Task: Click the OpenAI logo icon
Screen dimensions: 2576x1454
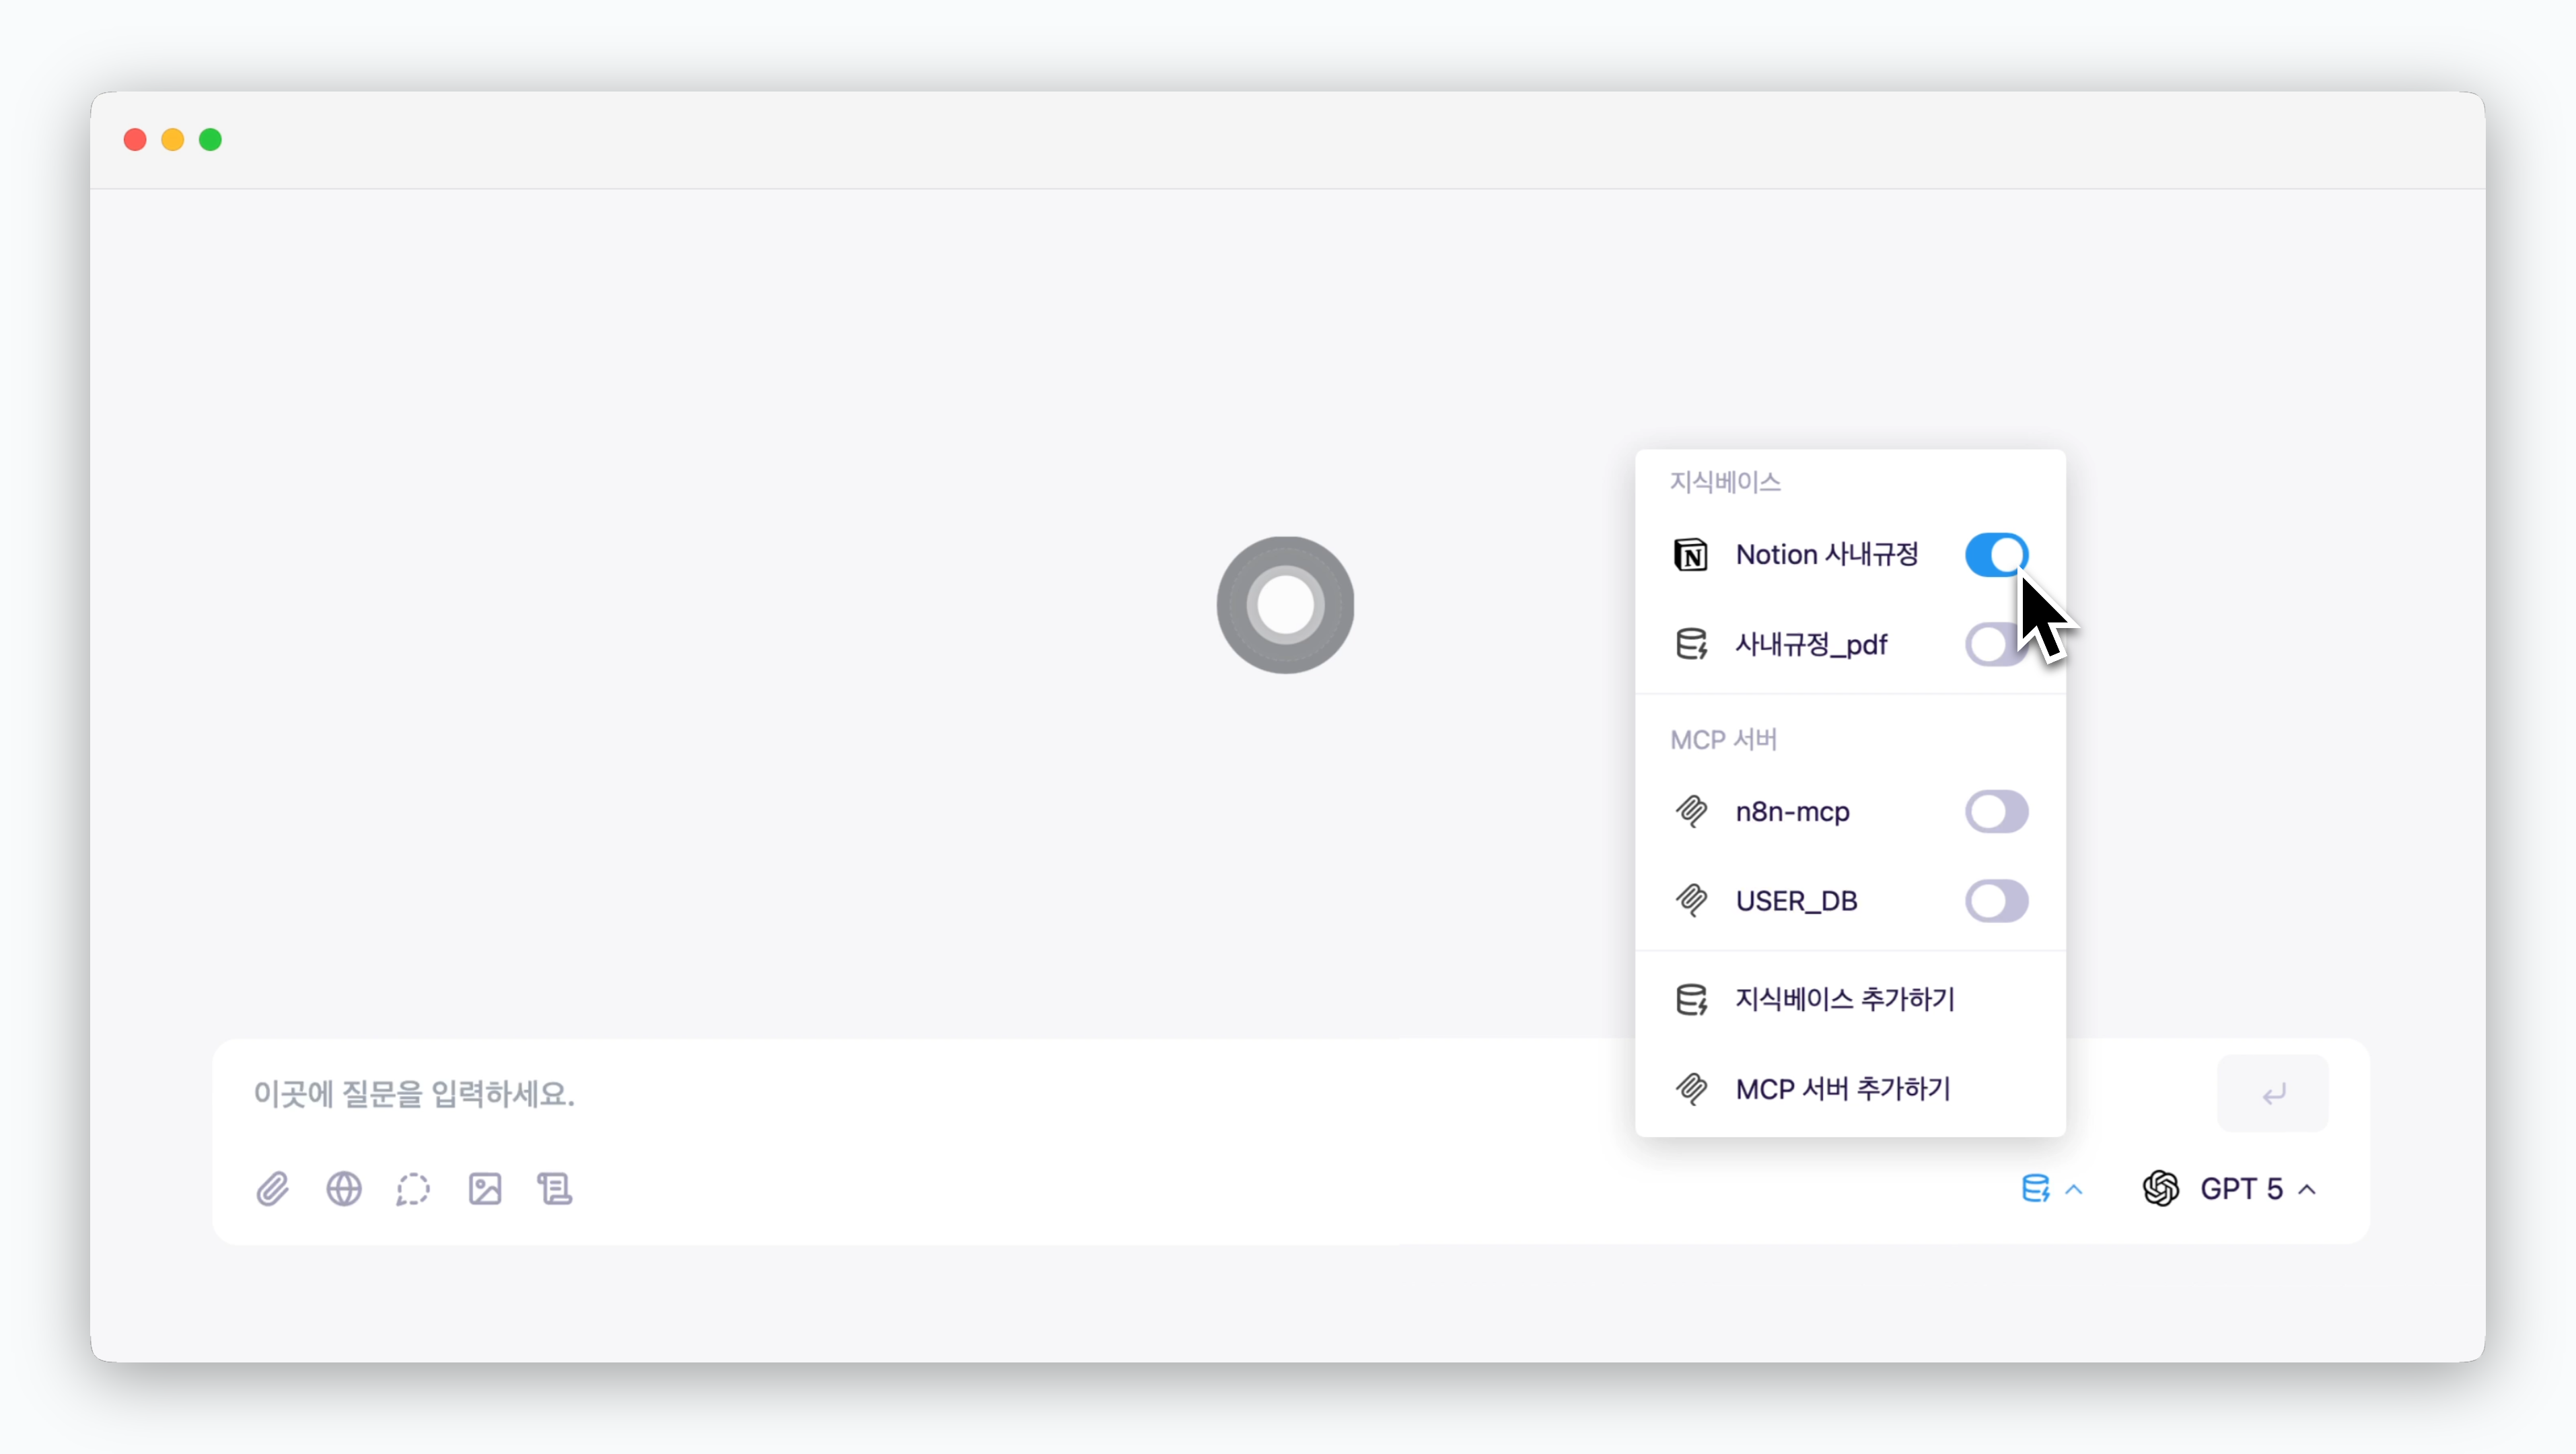Action: (2161, 1189)
